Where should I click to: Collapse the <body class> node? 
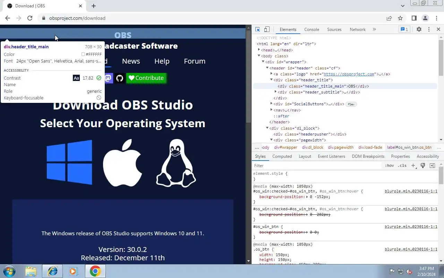point(259,56)
